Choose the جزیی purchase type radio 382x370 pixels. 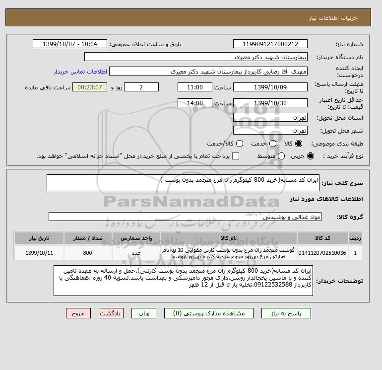311,156
